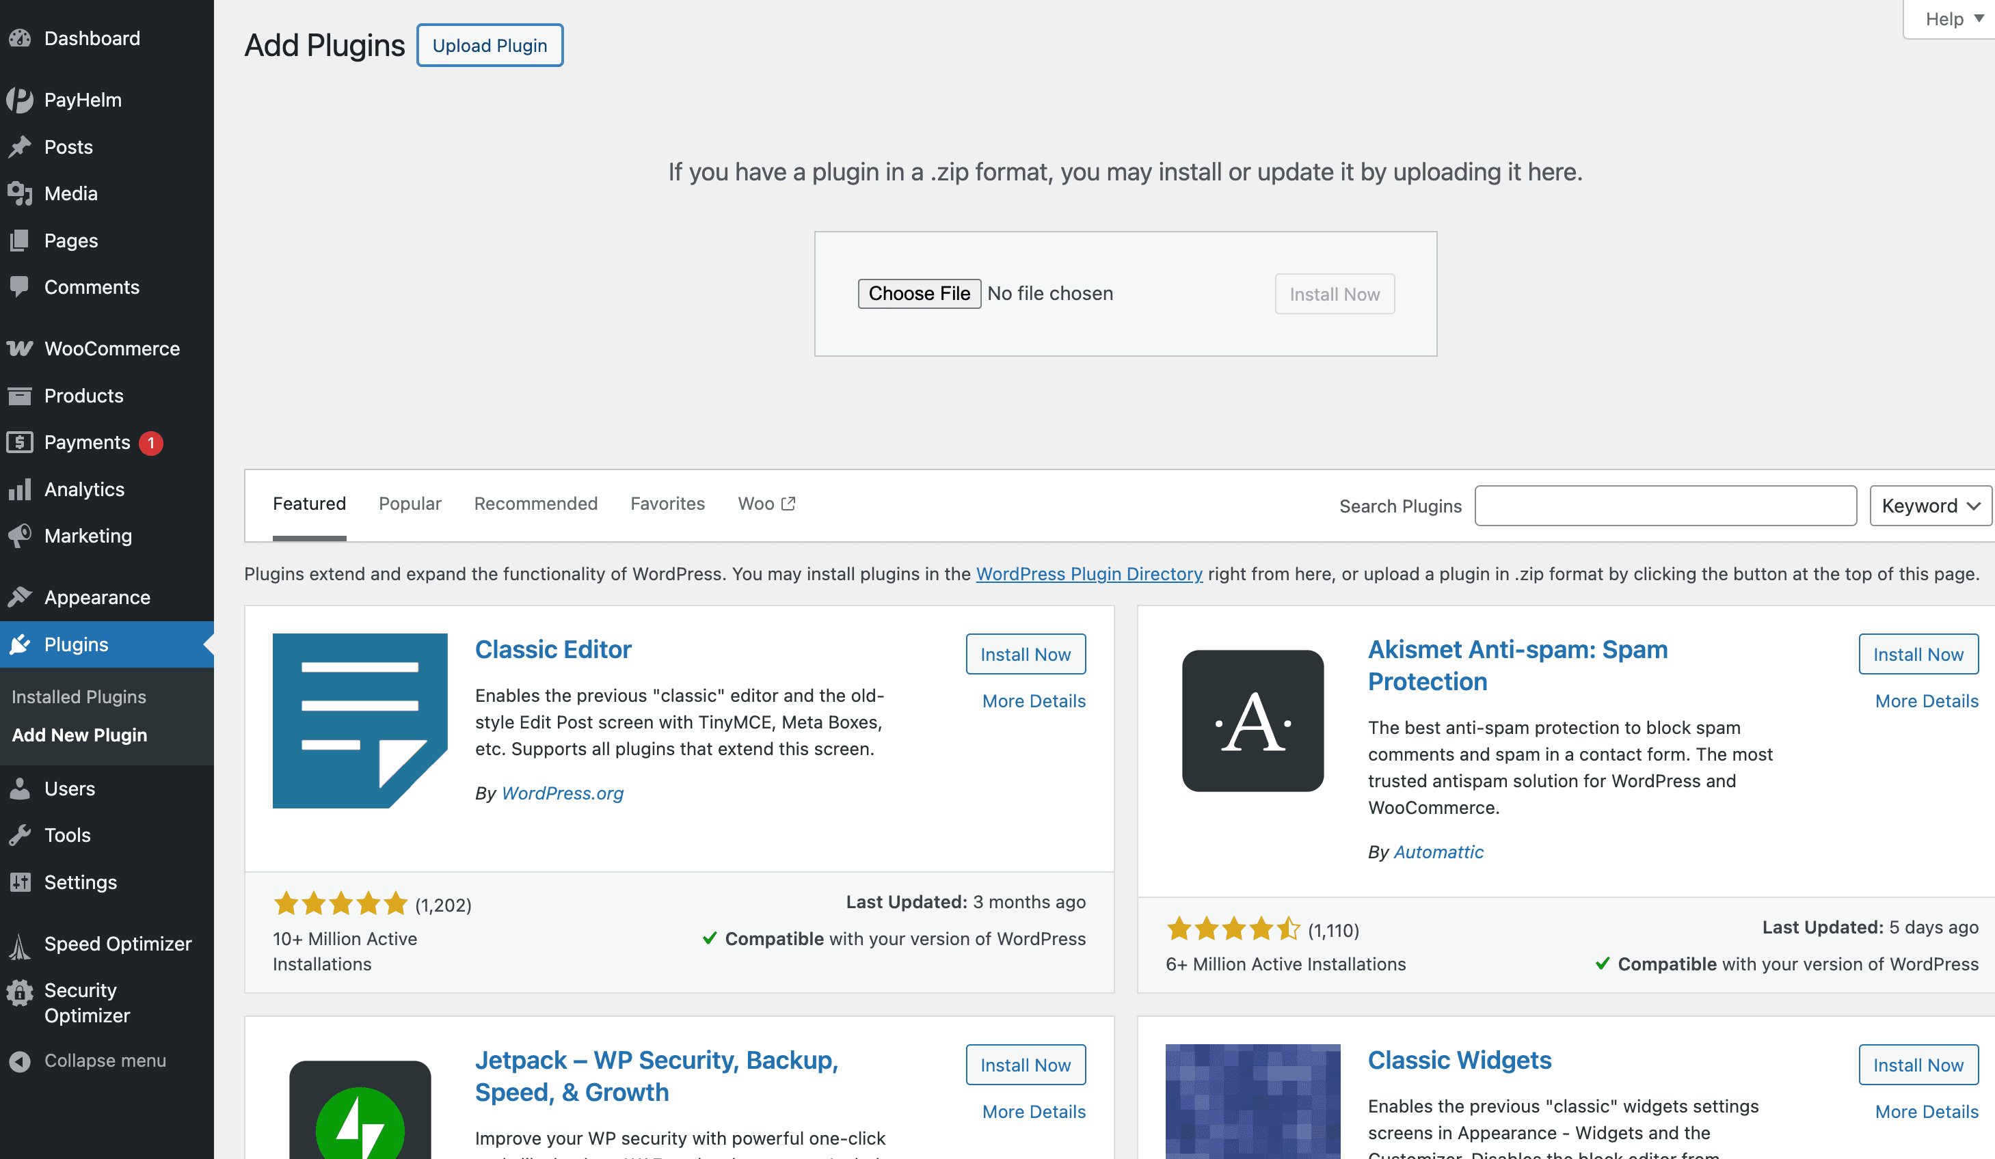Click the PayHelm logo icon
This screenshot has height=1159, width=1995.
[20, 100]
